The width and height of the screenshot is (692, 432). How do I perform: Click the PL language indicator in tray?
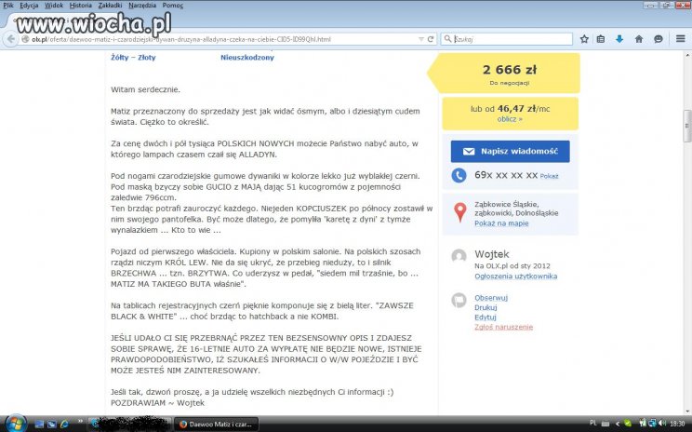coord(593,424)
